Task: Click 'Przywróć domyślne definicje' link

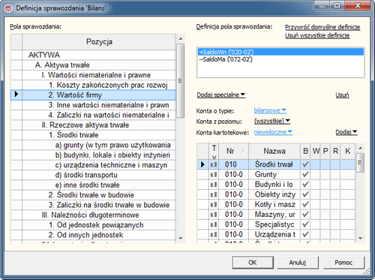Action: pyautogui.click(x=322, y=27)
